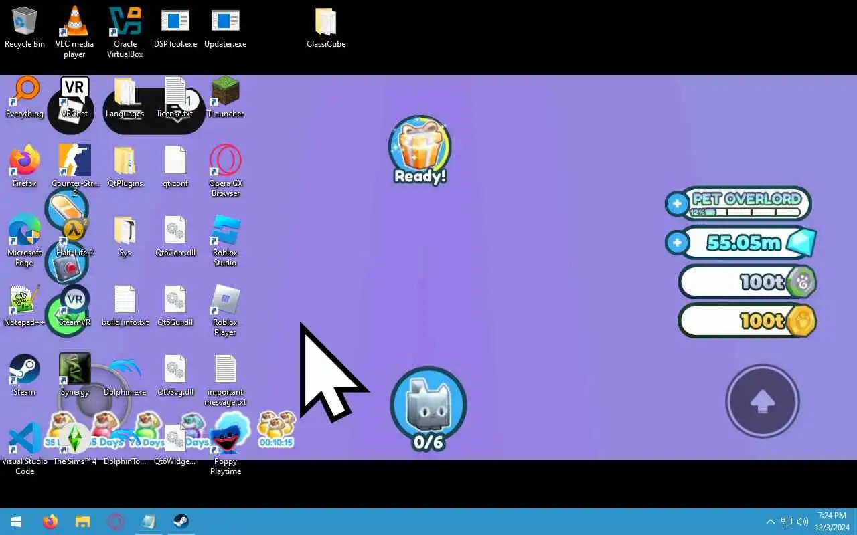Screen dimensions: 857x535
Task: Open the pet inventory 0/6 button
Action: pyautogui.click(x=428, y=409)
